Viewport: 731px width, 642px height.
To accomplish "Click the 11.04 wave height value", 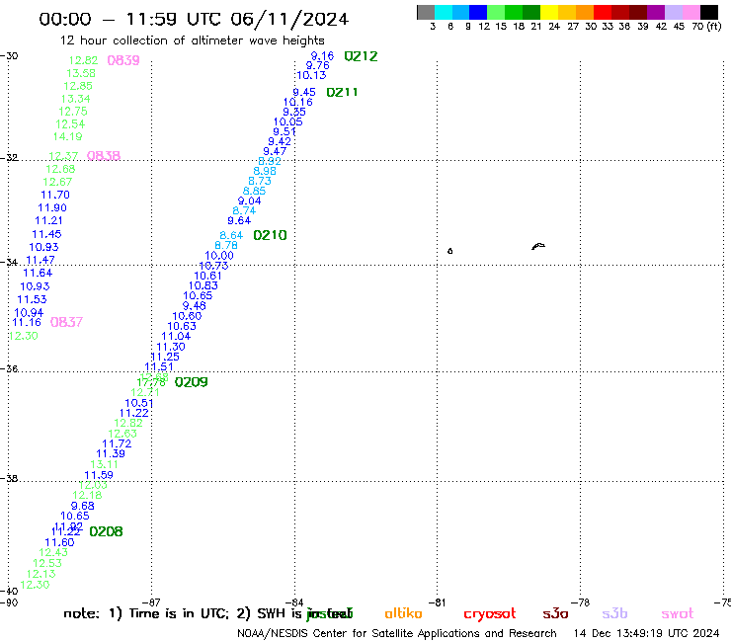I will 176,336.
